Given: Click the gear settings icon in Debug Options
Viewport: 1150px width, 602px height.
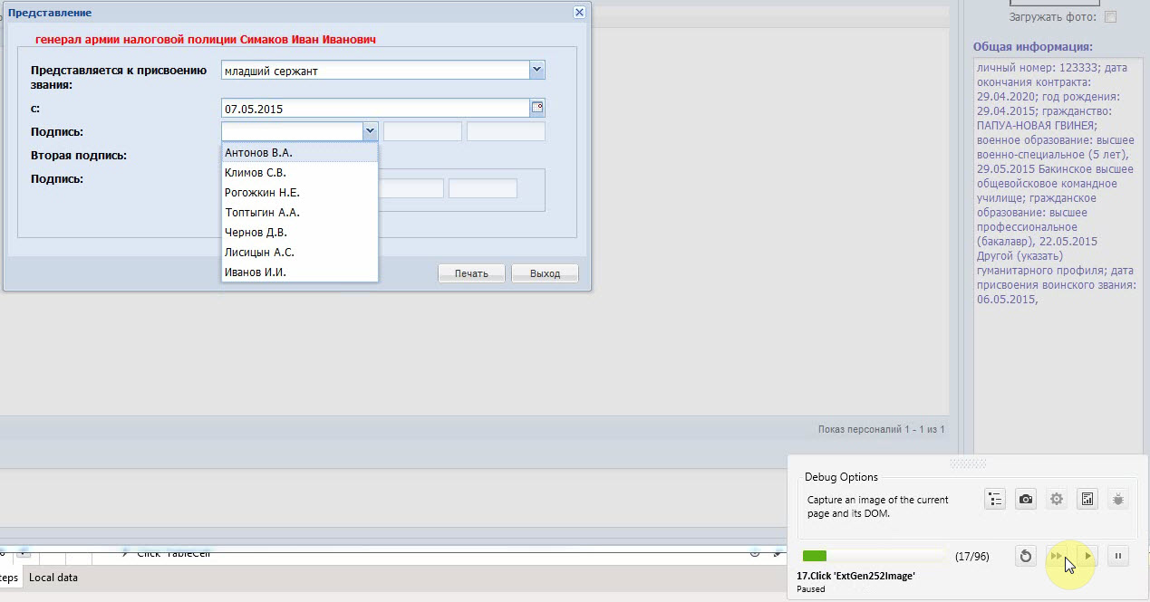Looking at the screenshot, I should point(1057,499).
